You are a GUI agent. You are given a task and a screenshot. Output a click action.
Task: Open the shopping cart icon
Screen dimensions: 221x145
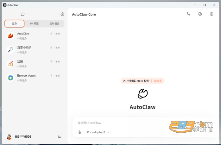189,14
